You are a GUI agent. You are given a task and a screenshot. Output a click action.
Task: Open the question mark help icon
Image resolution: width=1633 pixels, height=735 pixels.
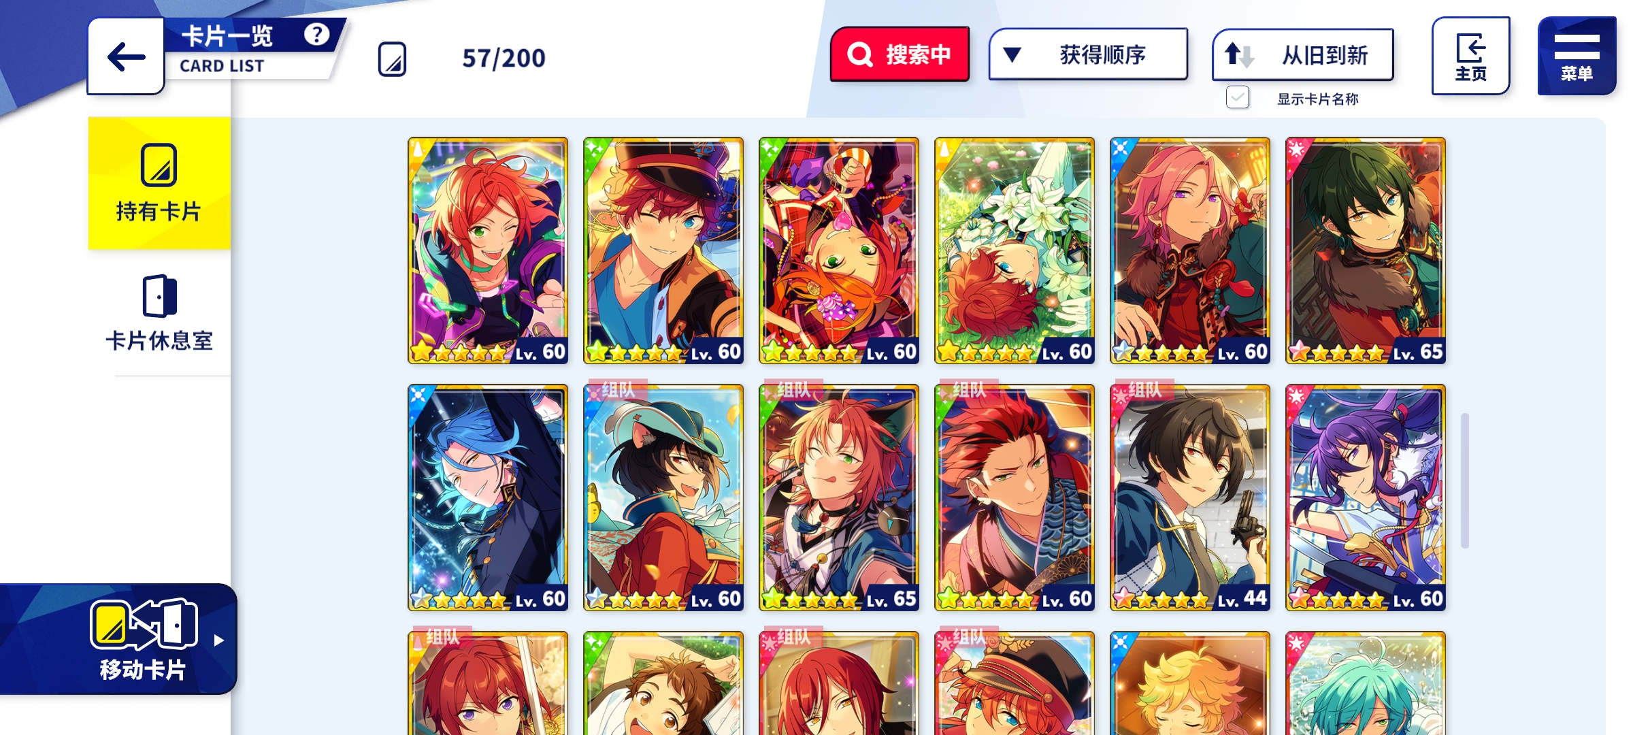coord(316,34)
